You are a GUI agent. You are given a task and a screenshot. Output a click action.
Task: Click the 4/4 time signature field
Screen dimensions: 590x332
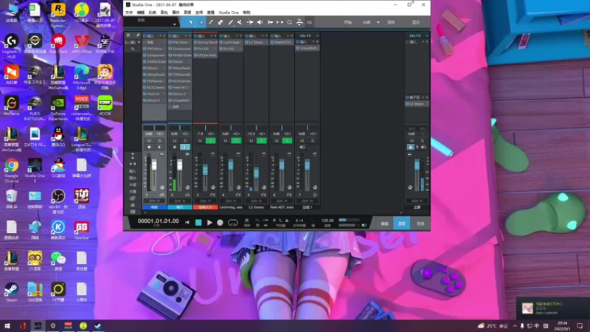[299, 221]
